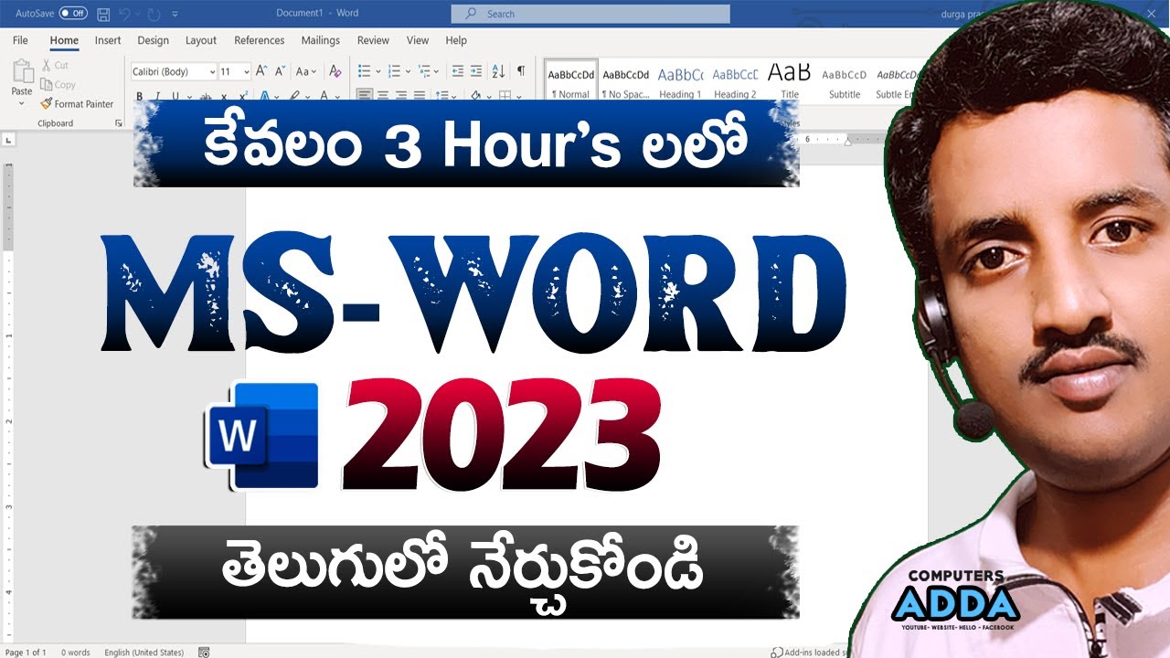Switch to the Layout tab
This screenshot has height=658, width=1170.
[201, 40]
